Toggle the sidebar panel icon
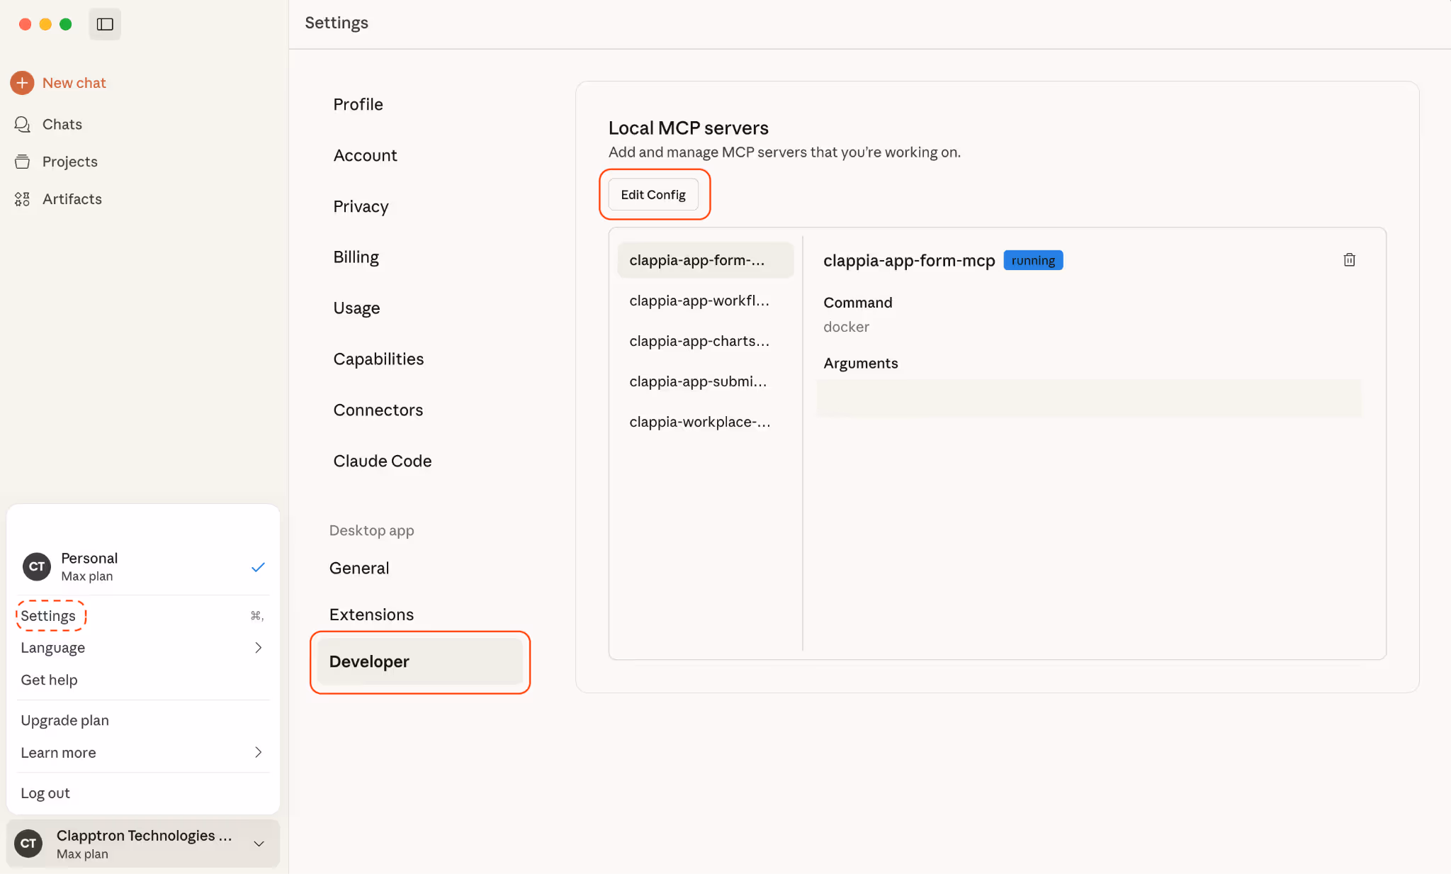This screenshot has height=874, width=1451. (105, 23)
